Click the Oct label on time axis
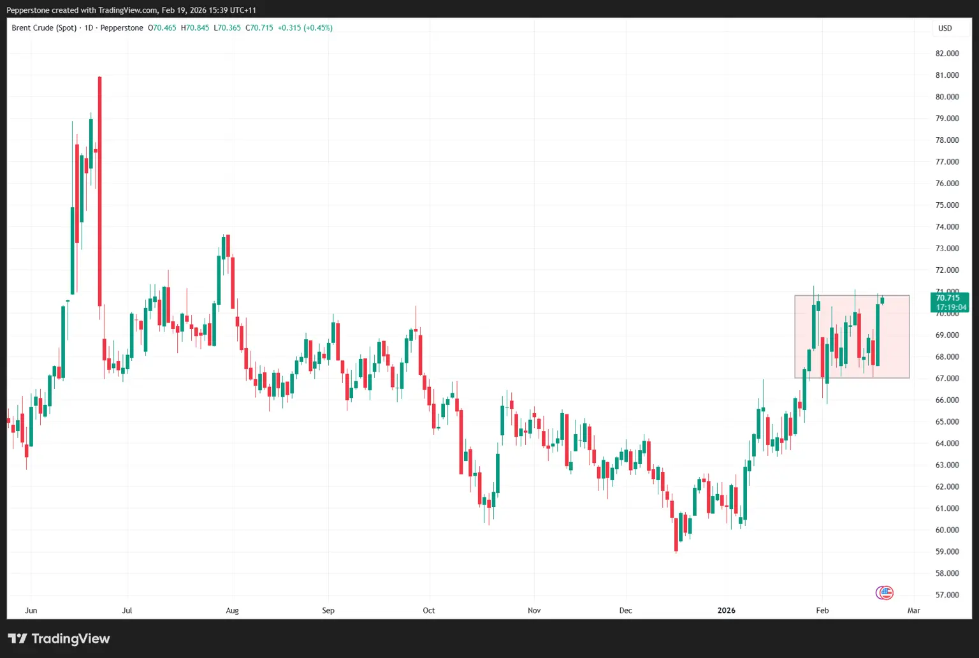 (x=429, y=610)
